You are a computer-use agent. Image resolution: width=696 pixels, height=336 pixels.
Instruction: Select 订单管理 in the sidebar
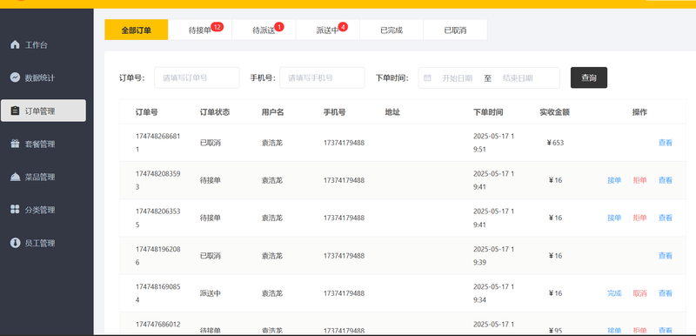point(43,111)
